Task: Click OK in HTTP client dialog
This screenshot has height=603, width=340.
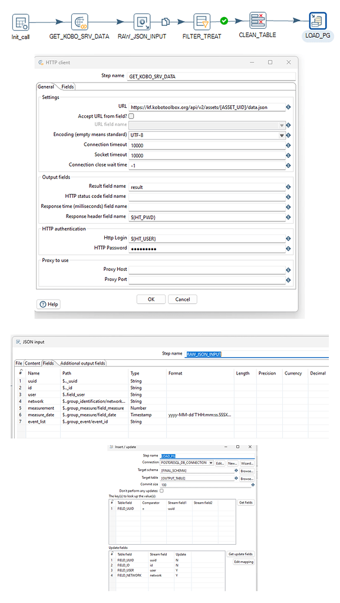Action: pyautogui.click(x=151, y=299)
